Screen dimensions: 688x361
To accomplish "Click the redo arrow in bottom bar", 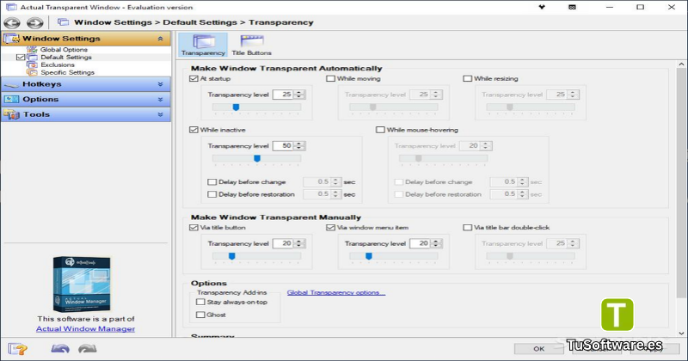I will pyautogui.click(x=88, y=349).
